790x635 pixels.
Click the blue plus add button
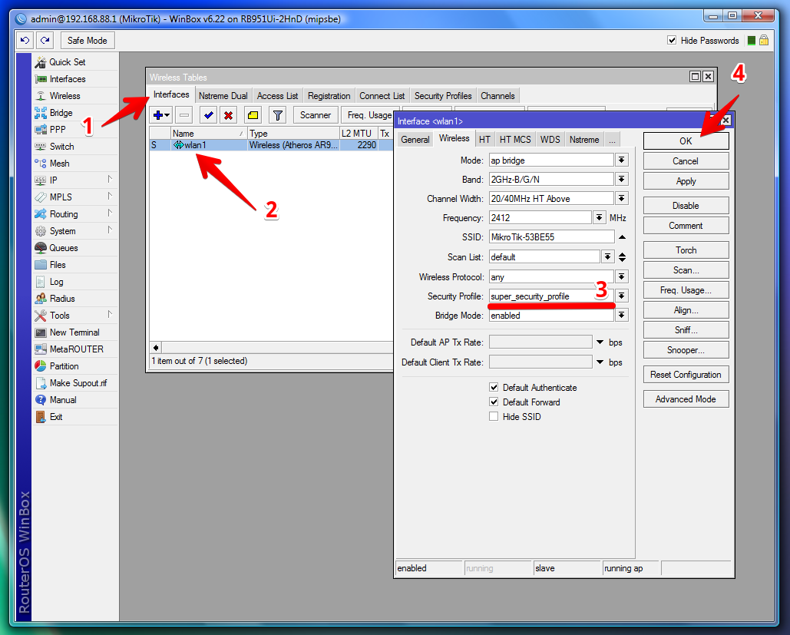coord(161,115)
